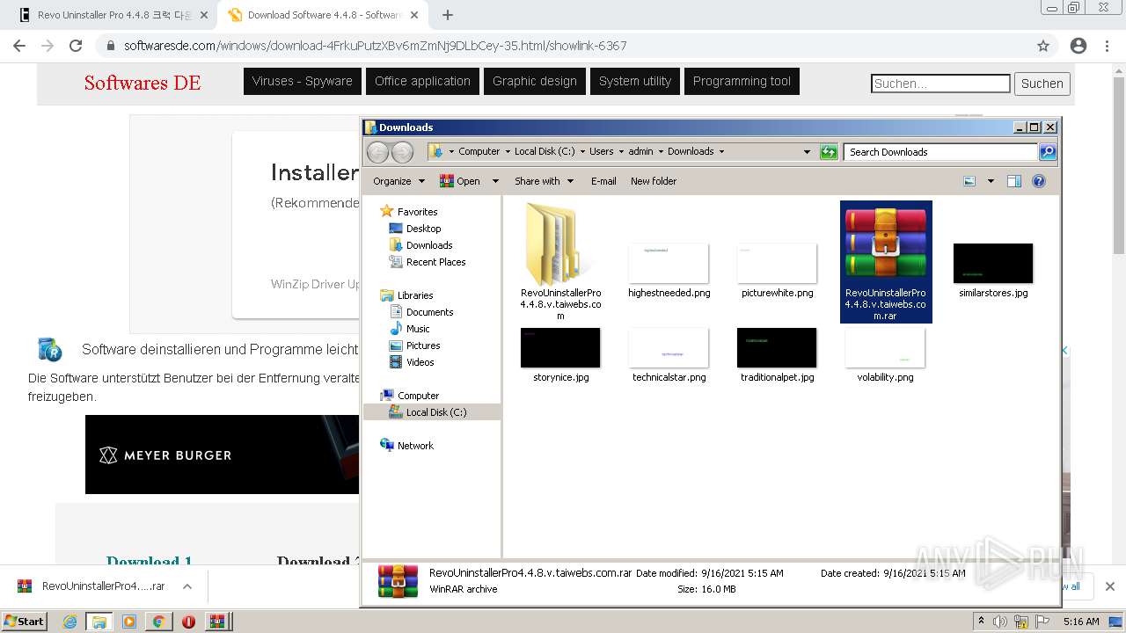This screenshot has height=633, width=1126.
Task: Click the Chrome address bar URL
Action: pyautogui.click(x=376, y=46)
